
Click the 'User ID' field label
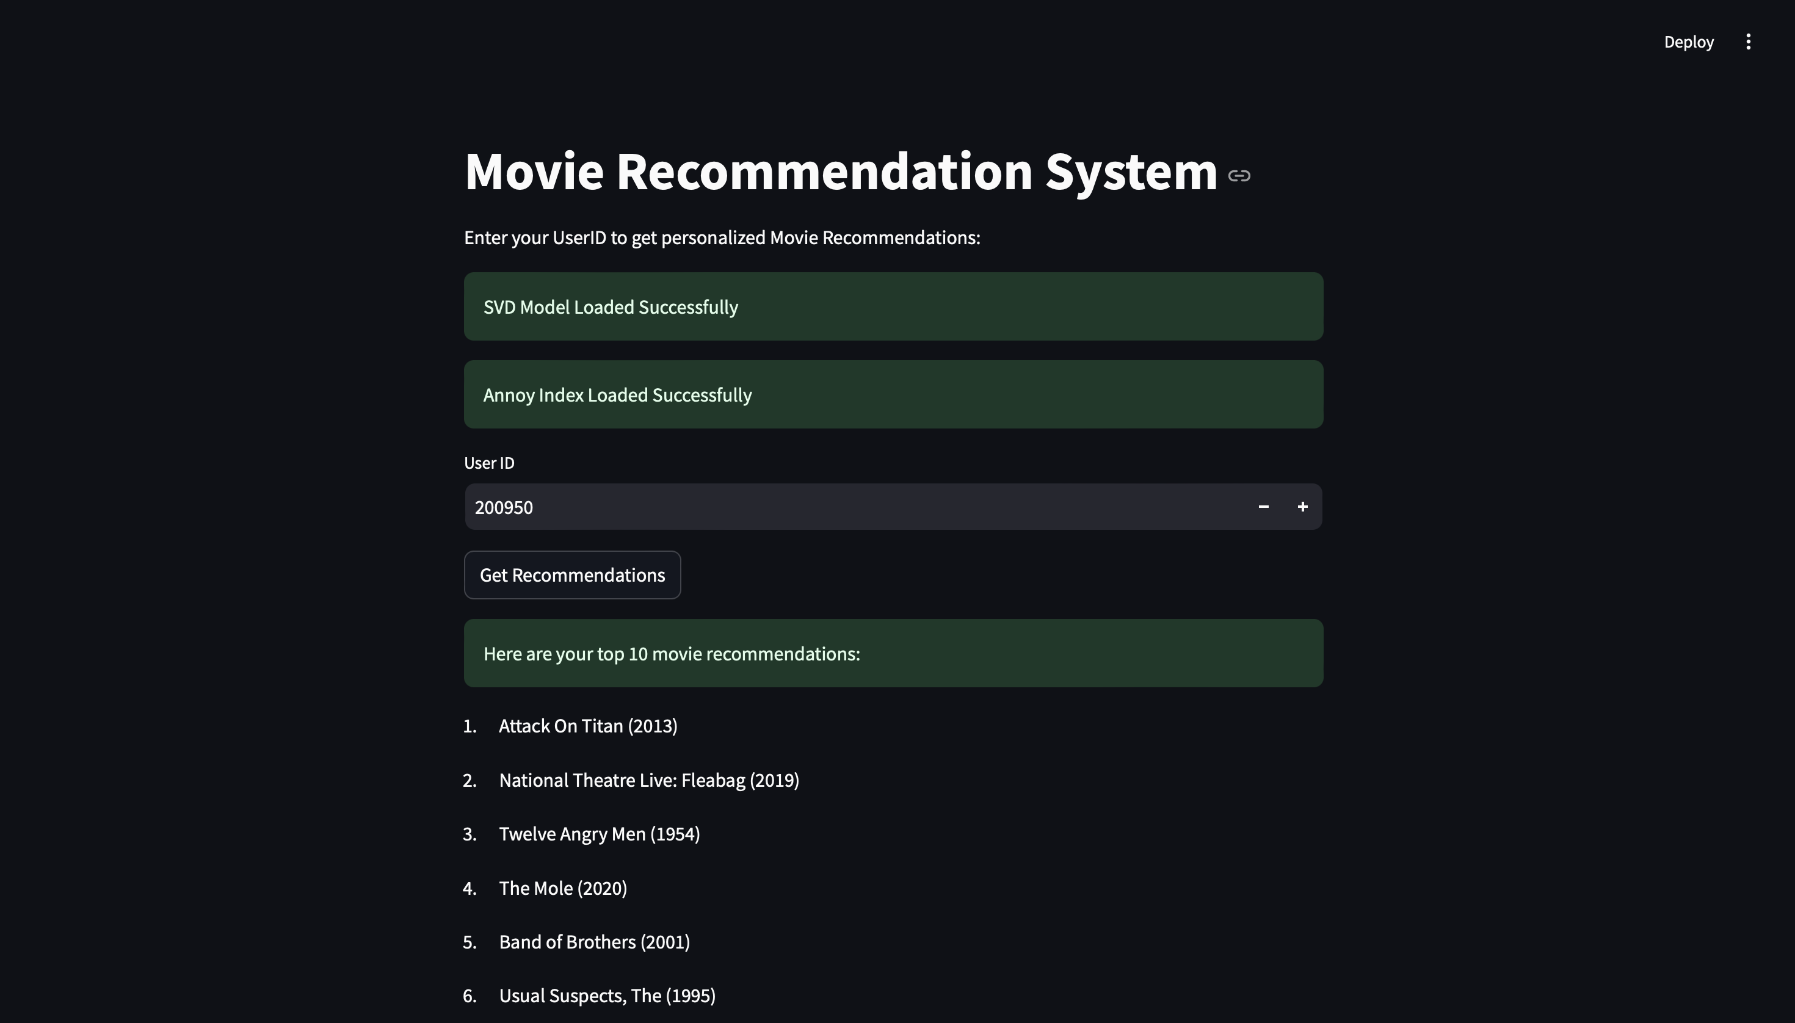click(x=488, y=462)
